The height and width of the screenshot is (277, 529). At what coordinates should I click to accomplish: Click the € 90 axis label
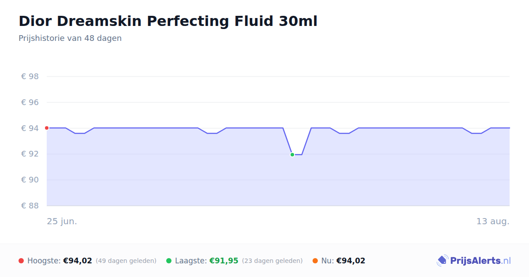click(30, 180)
